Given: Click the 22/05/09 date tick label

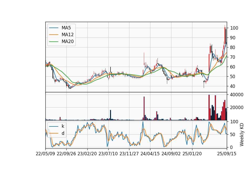Looking at the screenshot, I should pyautogui.click(x=45, y=154).
